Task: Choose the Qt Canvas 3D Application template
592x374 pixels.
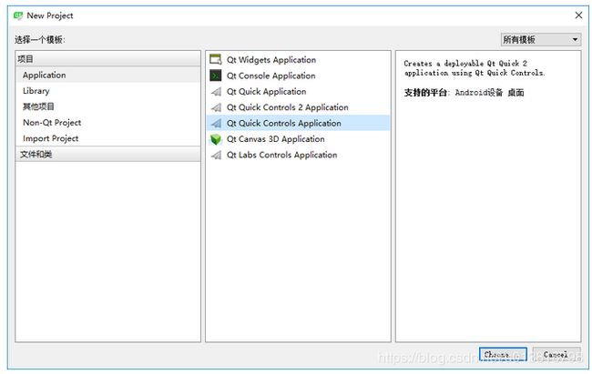Action: click(x=298, y=139)
